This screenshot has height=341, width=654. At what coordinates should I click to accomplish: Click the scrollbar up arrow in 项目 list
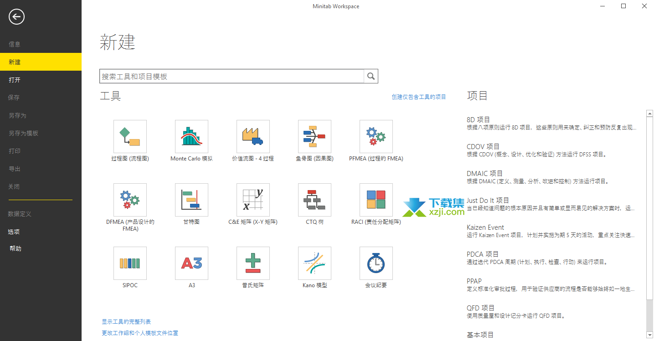650,113
